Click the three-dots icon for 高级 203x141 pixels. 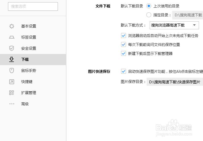[x=12, y=104]
